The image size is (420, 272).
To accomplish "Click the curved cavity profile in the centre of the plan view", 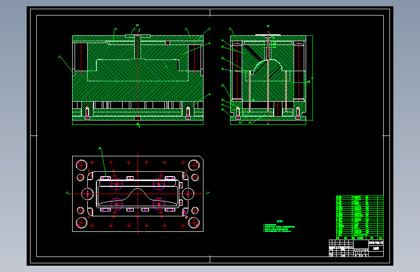I will point(138,197).
